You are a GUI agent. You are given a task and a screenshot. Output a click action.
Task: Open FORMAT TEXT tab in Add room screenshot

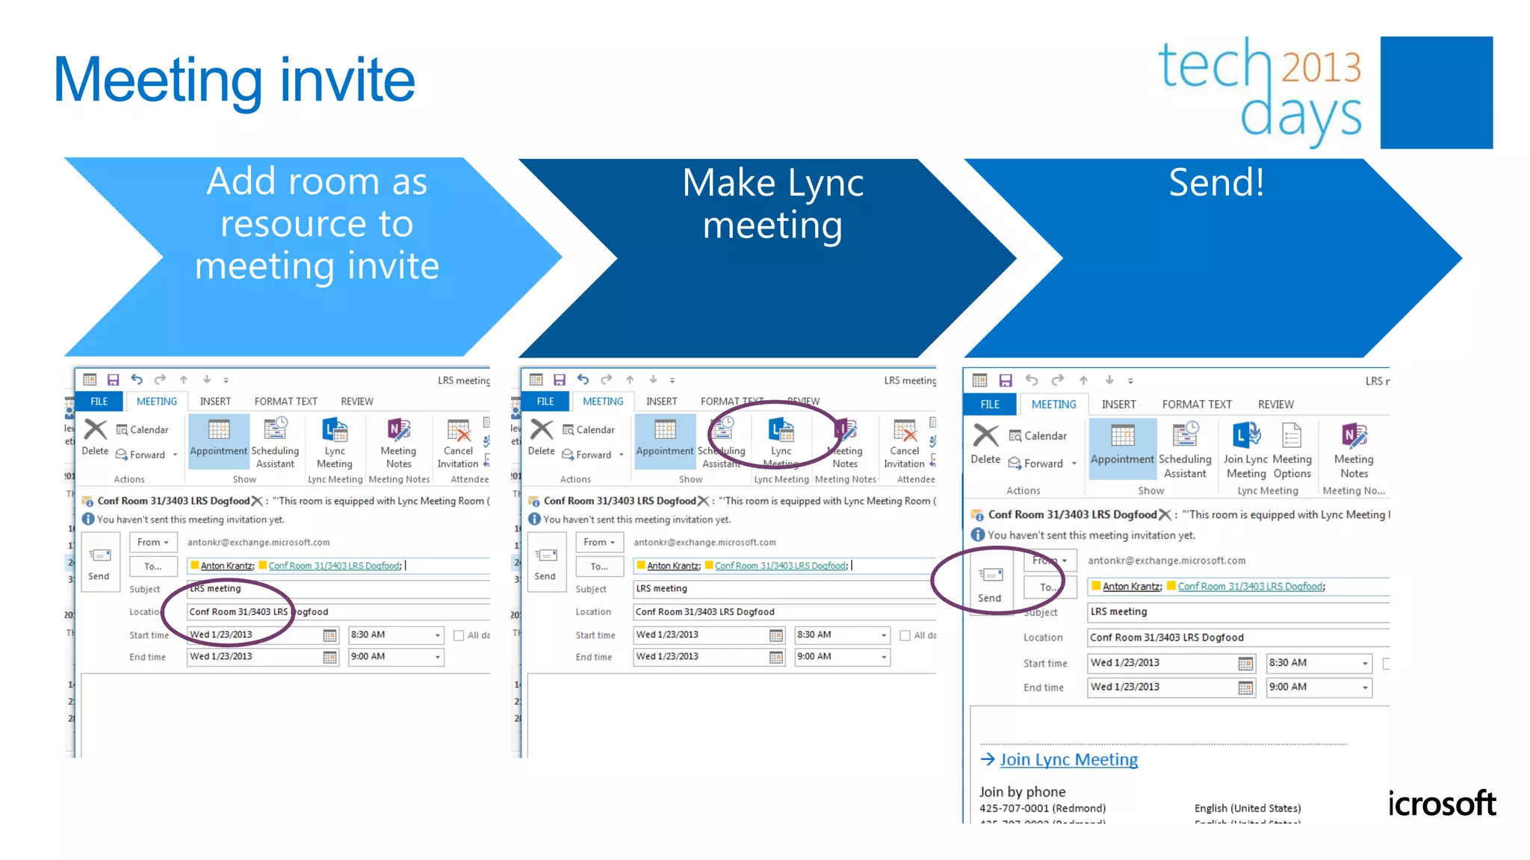pyautogui.click(x=286, y=402)
